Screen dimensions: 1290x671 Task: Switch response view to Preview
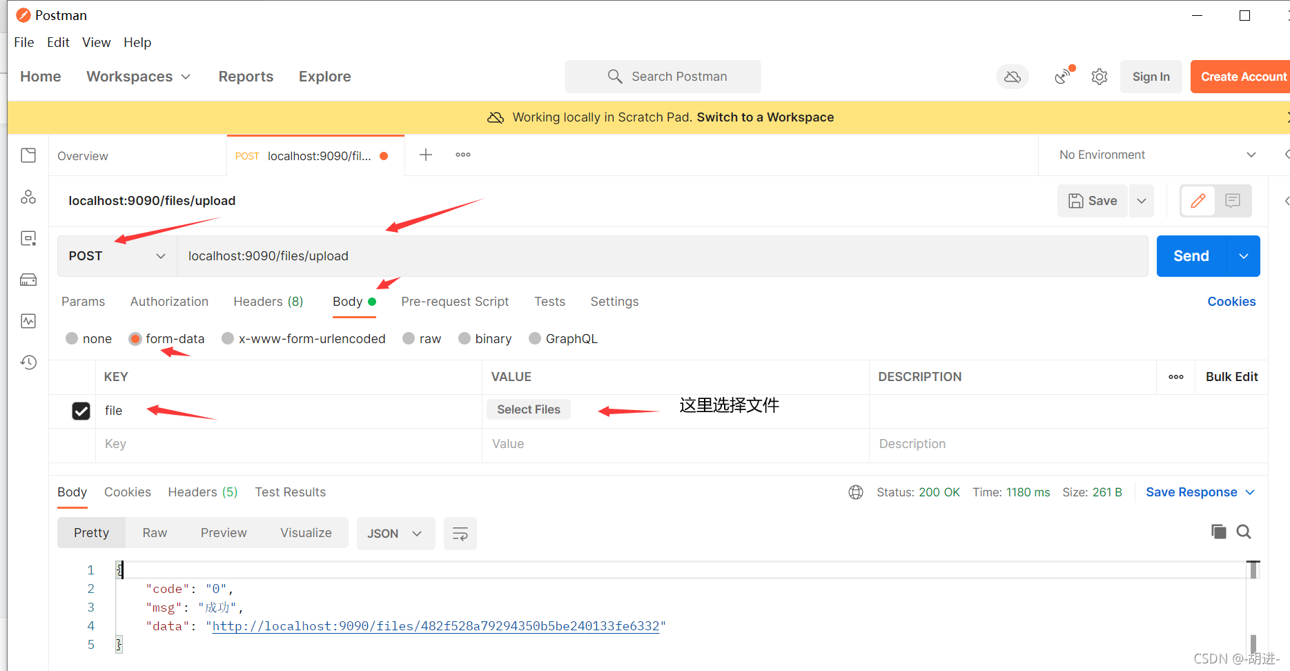pyautogui.click(x=224, y=533)
